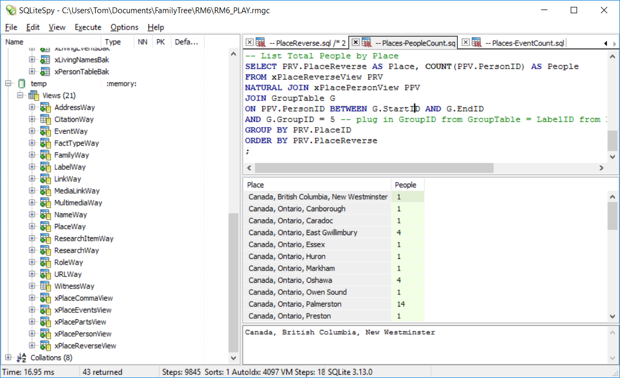
Task: Collapse the temp database node
Action: pyautogui.click(x=8, y=83)
